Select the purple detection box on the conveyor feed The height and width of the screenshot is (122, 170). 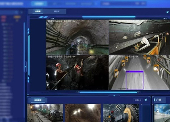[135, 80]
